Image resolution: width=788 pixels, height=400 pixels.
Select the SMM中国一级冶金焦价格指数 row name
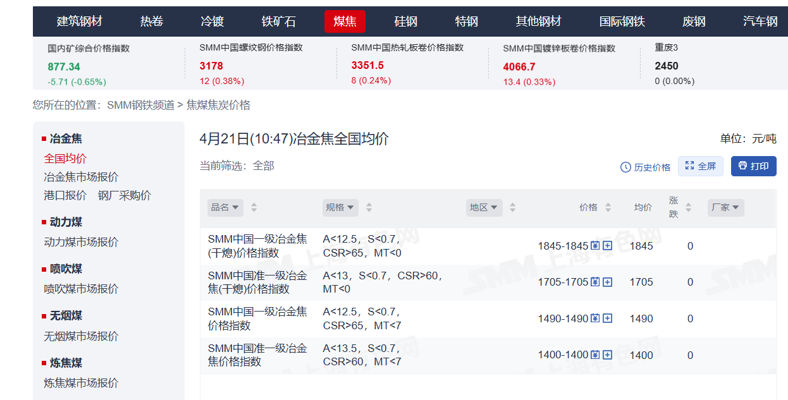tap(257, 318)
